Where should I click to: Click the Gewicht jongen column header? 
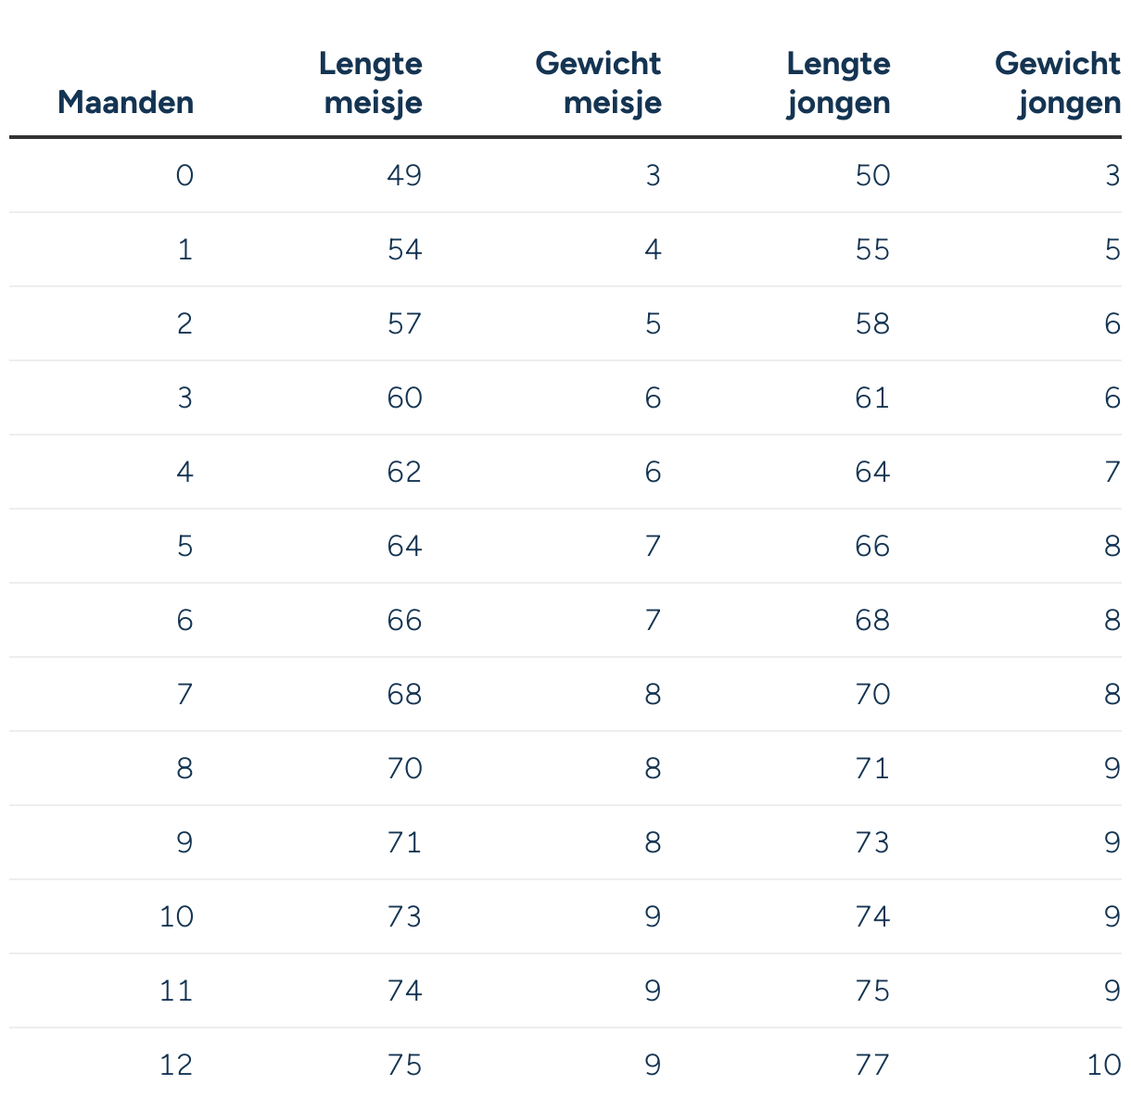coord(1058,83)
